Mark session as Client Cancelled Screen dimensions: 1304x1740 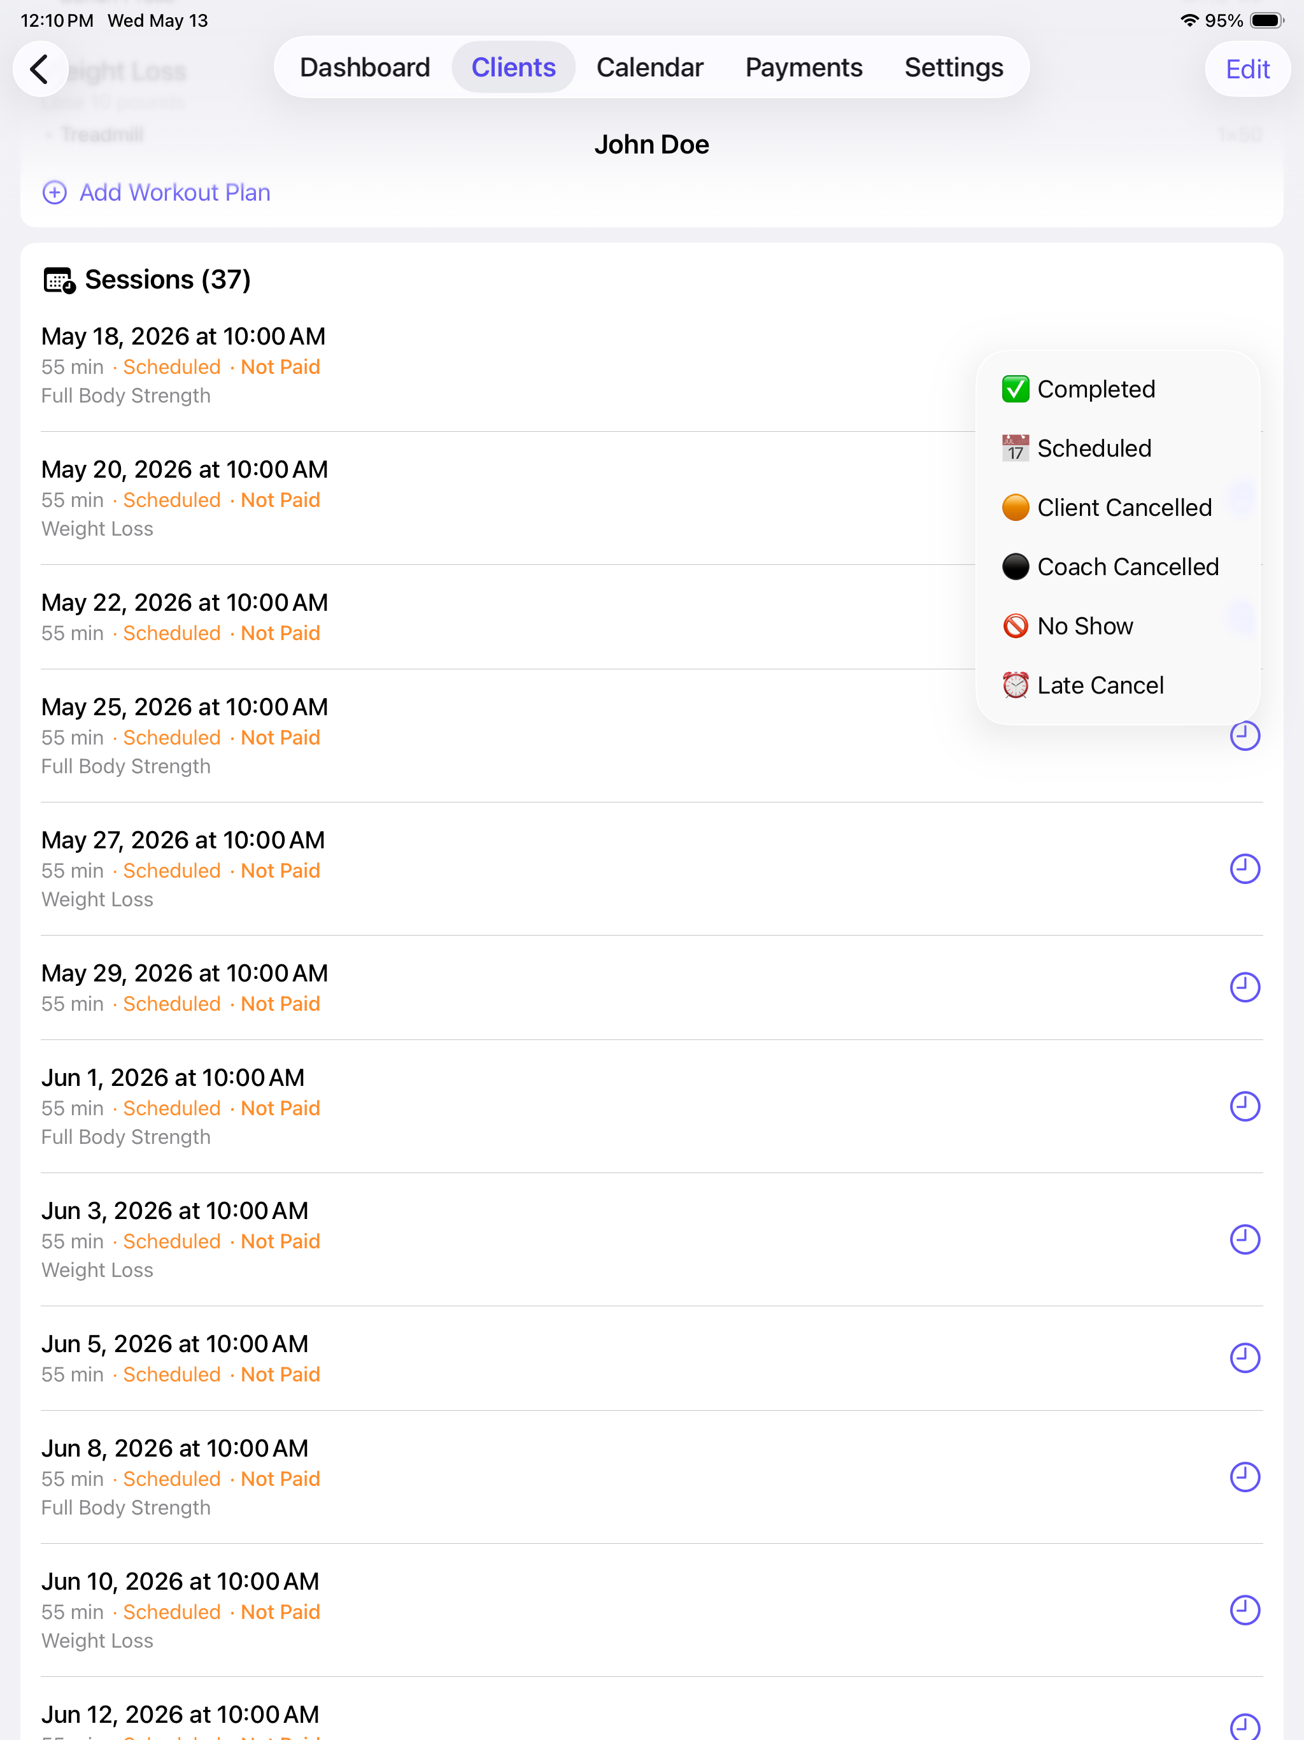click(1117, 508)
